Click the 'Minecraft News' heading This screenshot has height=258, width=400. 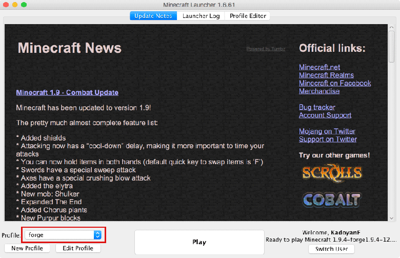[69, 48]
